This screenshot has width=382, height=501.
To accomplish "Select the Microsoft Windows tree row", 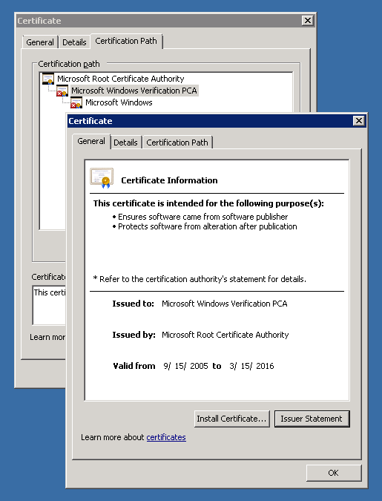I will (119, 102).
